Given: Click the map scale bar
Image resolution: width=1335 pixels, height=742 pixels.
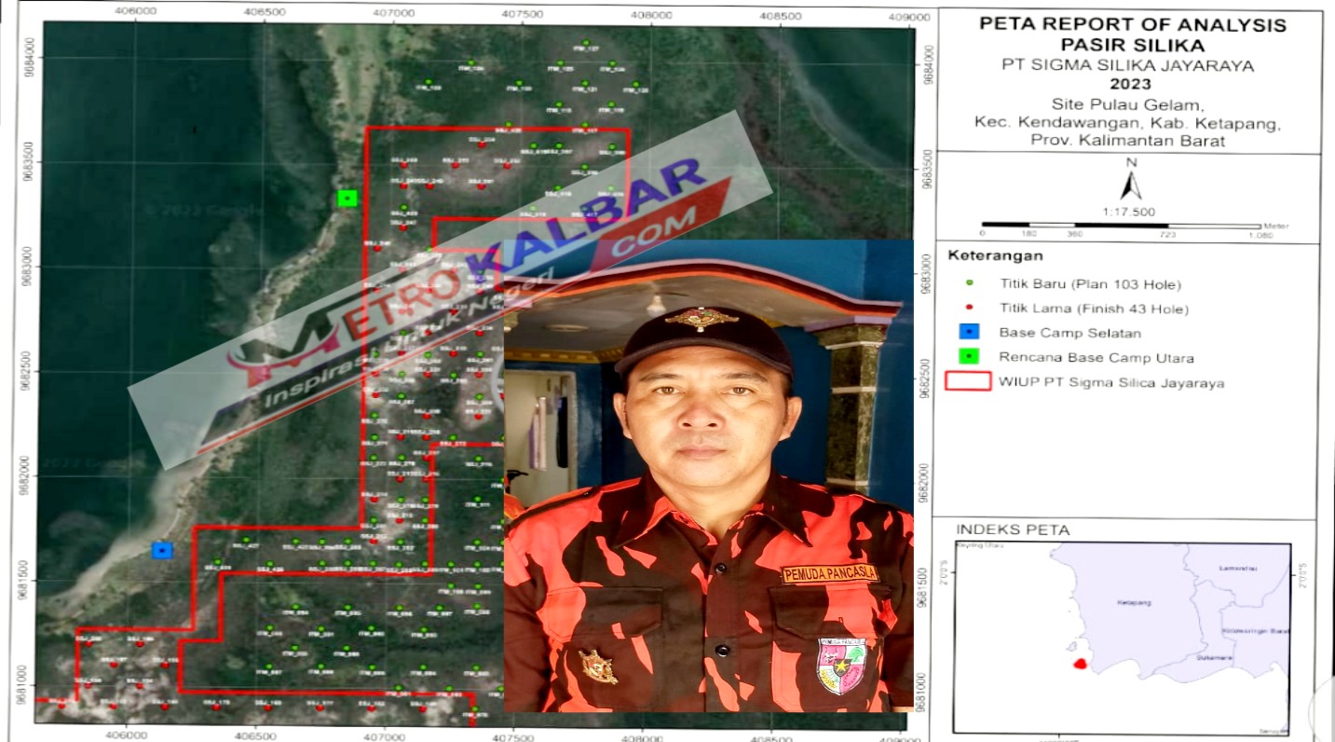Looking at the screenshot, I should [1121, 226].
